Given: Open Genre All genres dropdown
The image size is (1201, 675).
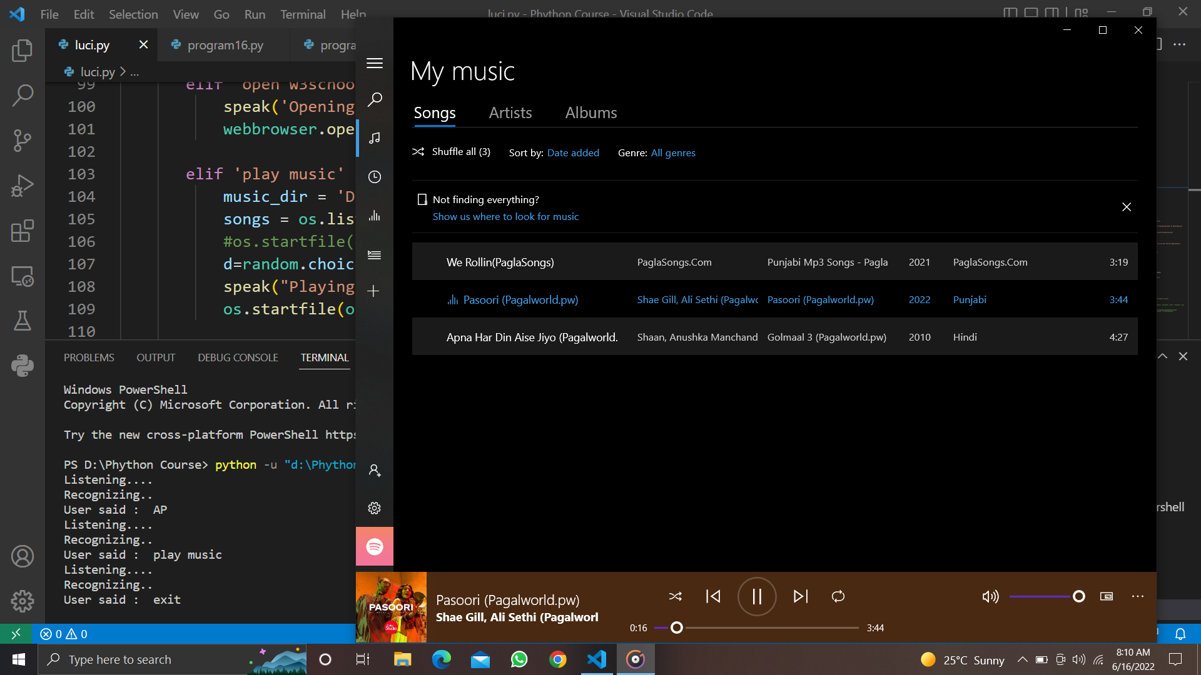Looking at the screenshot, I should (x=673, y=152).
